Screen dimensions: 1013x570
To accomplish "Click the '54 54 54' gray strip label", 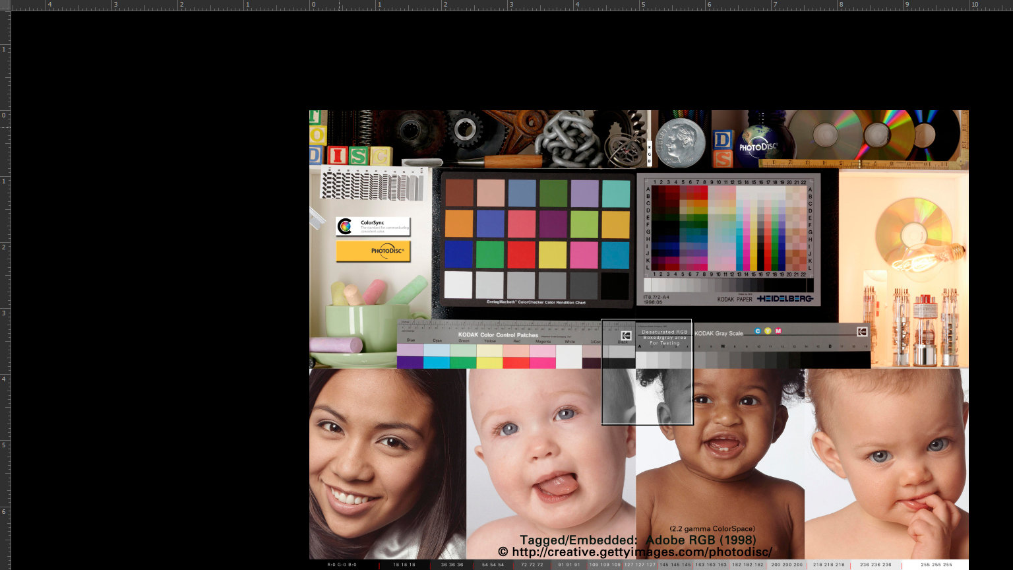I will [x=493, y=565].
